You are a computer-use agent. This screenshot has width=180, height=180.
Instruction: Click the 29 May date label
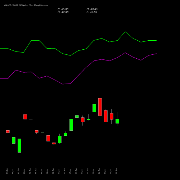click(7, 171)
